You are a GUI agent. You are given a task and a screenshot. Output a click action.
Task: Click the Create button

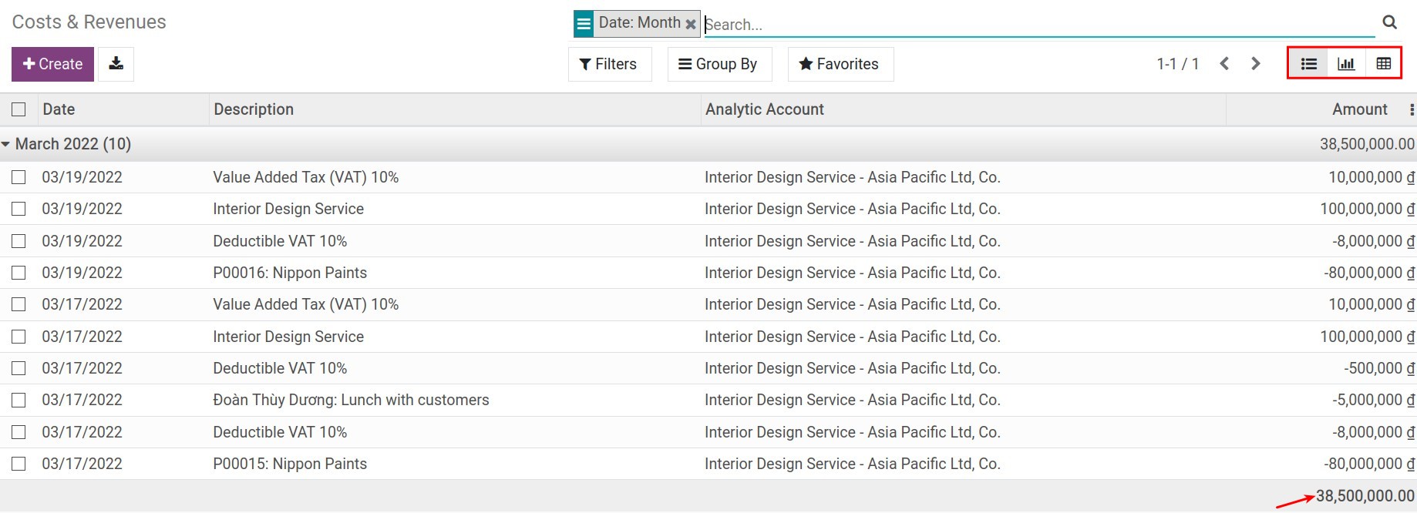pyautogui.click(x=52, y=64)
